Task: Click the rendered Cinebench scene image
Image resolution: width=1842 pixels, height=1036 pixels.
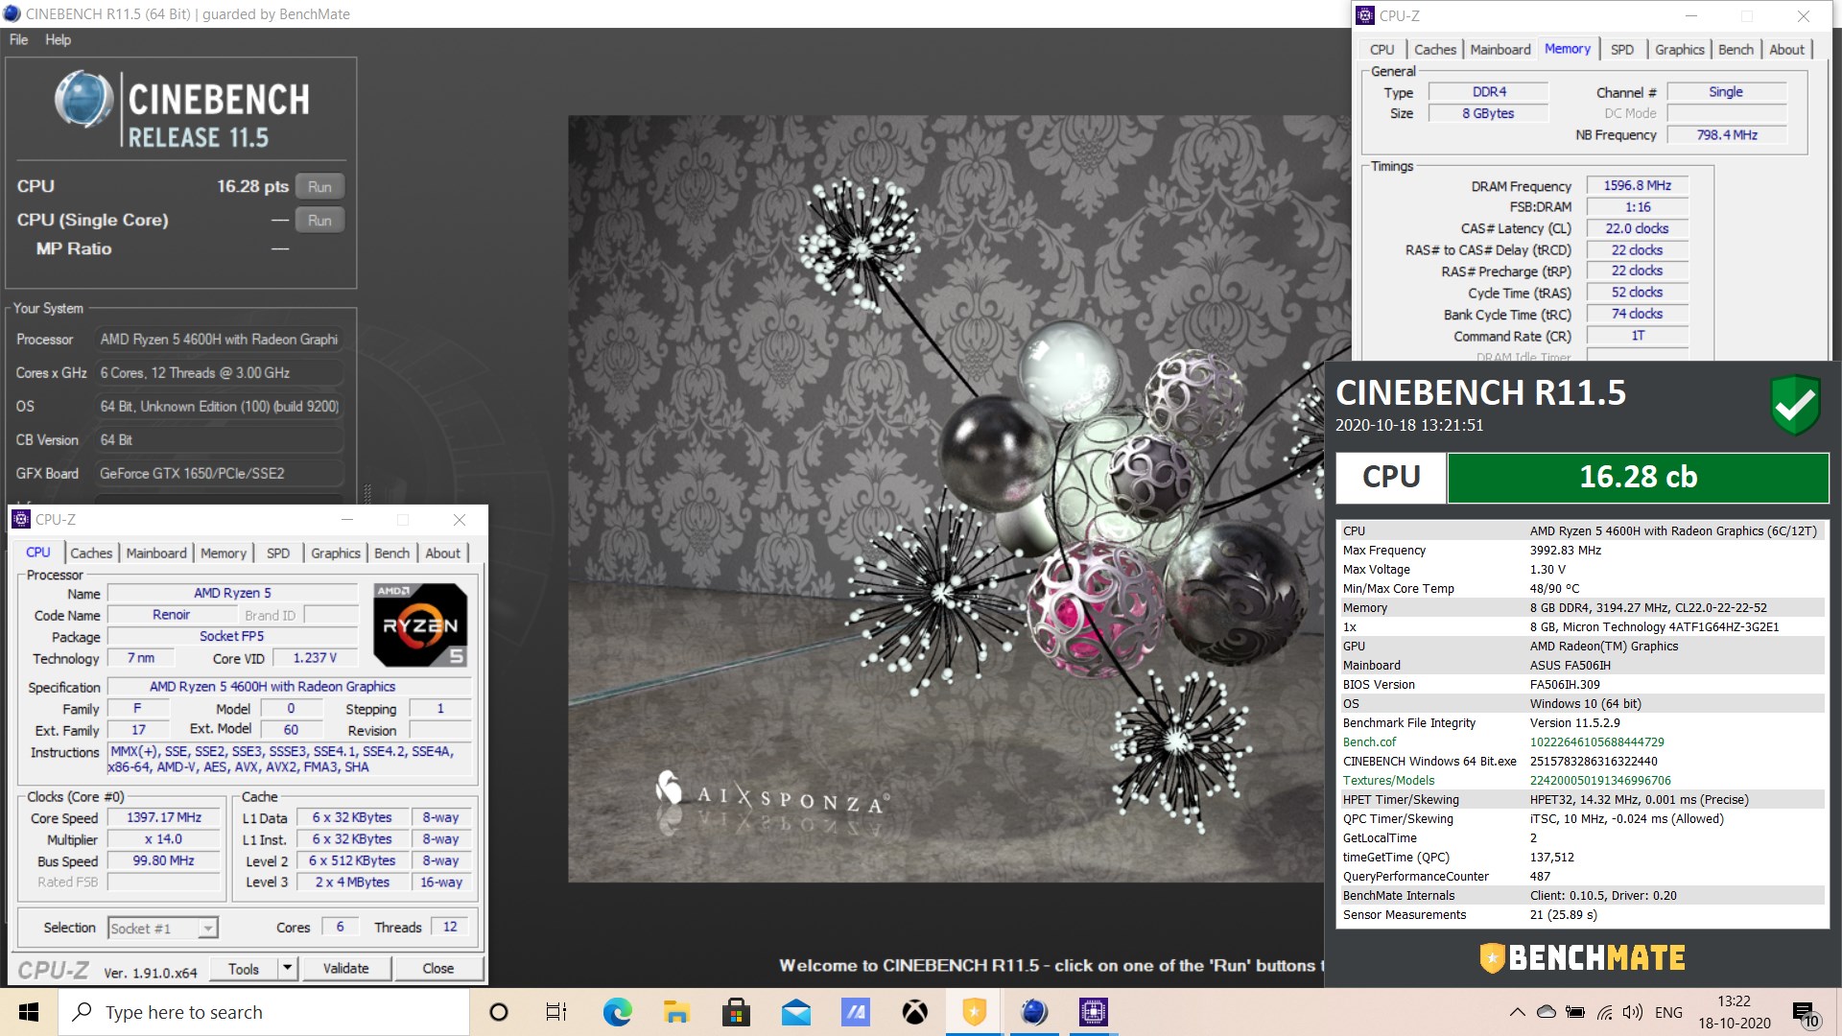Action: 946,499
